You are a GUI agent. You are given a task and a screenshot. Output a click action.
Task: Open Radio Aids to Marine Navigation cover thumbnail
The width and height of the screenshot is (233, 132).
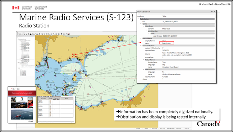pos(22,105)
